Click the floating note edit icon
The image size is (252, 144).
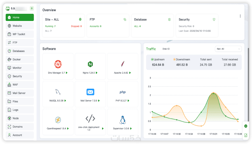246,135
